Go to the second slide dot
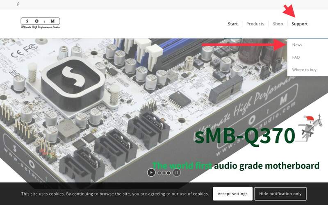Viewport: 328px width, 205px height. (164, 173)
